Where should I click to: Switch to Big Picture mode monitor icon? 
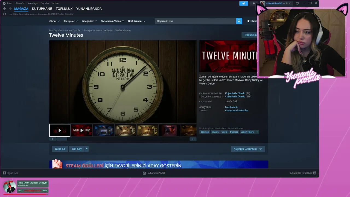[297, 3]
